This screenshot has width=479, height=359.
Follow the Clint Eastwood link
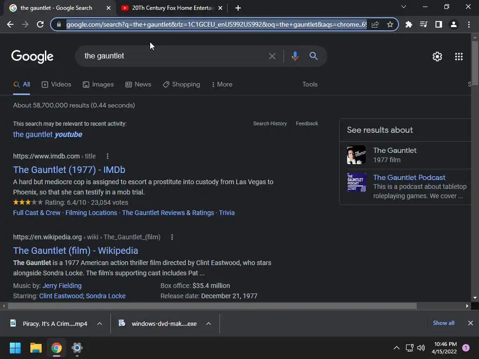(x=61, y=296)
